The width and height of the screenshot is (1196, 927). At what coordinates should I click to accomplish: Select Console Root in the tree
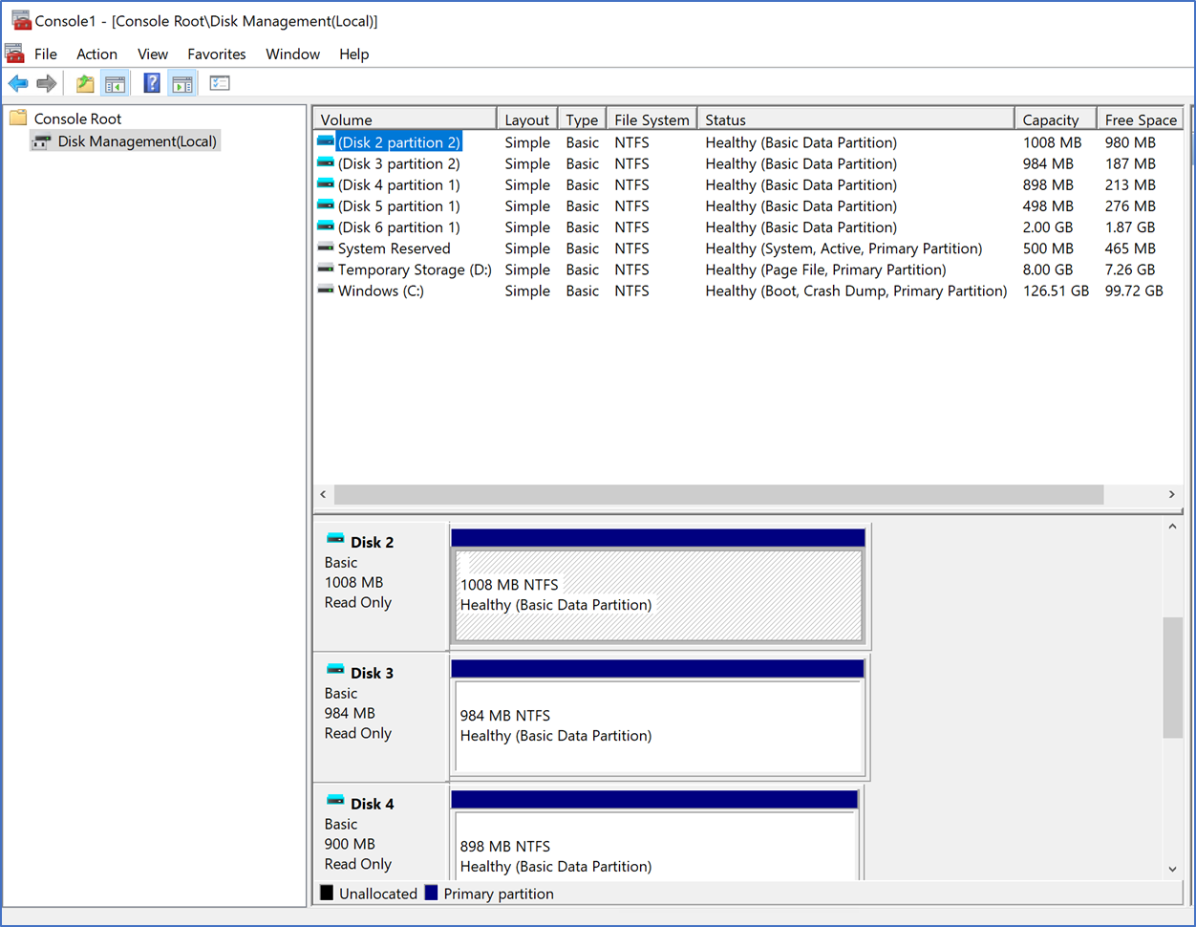78,119
